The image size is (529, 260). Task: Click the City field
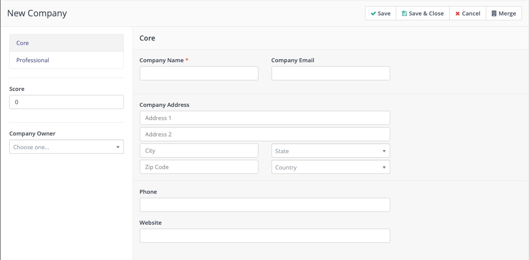point(198,151)
